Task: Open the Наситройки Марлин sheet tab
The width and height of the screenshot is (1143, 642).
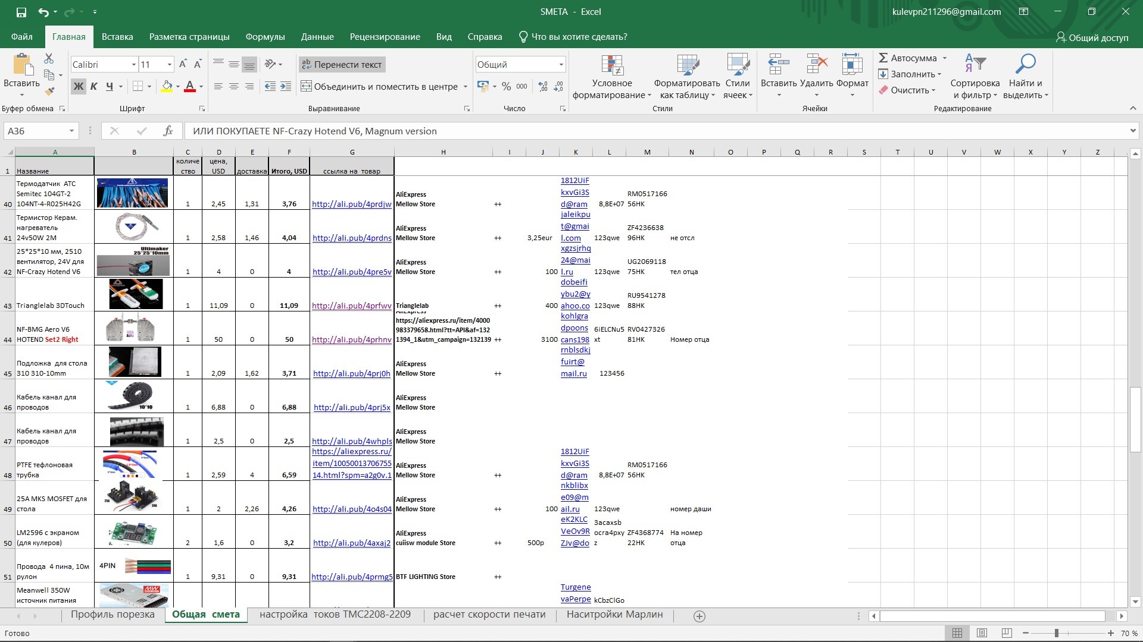Action: click(x=614, y=615)
